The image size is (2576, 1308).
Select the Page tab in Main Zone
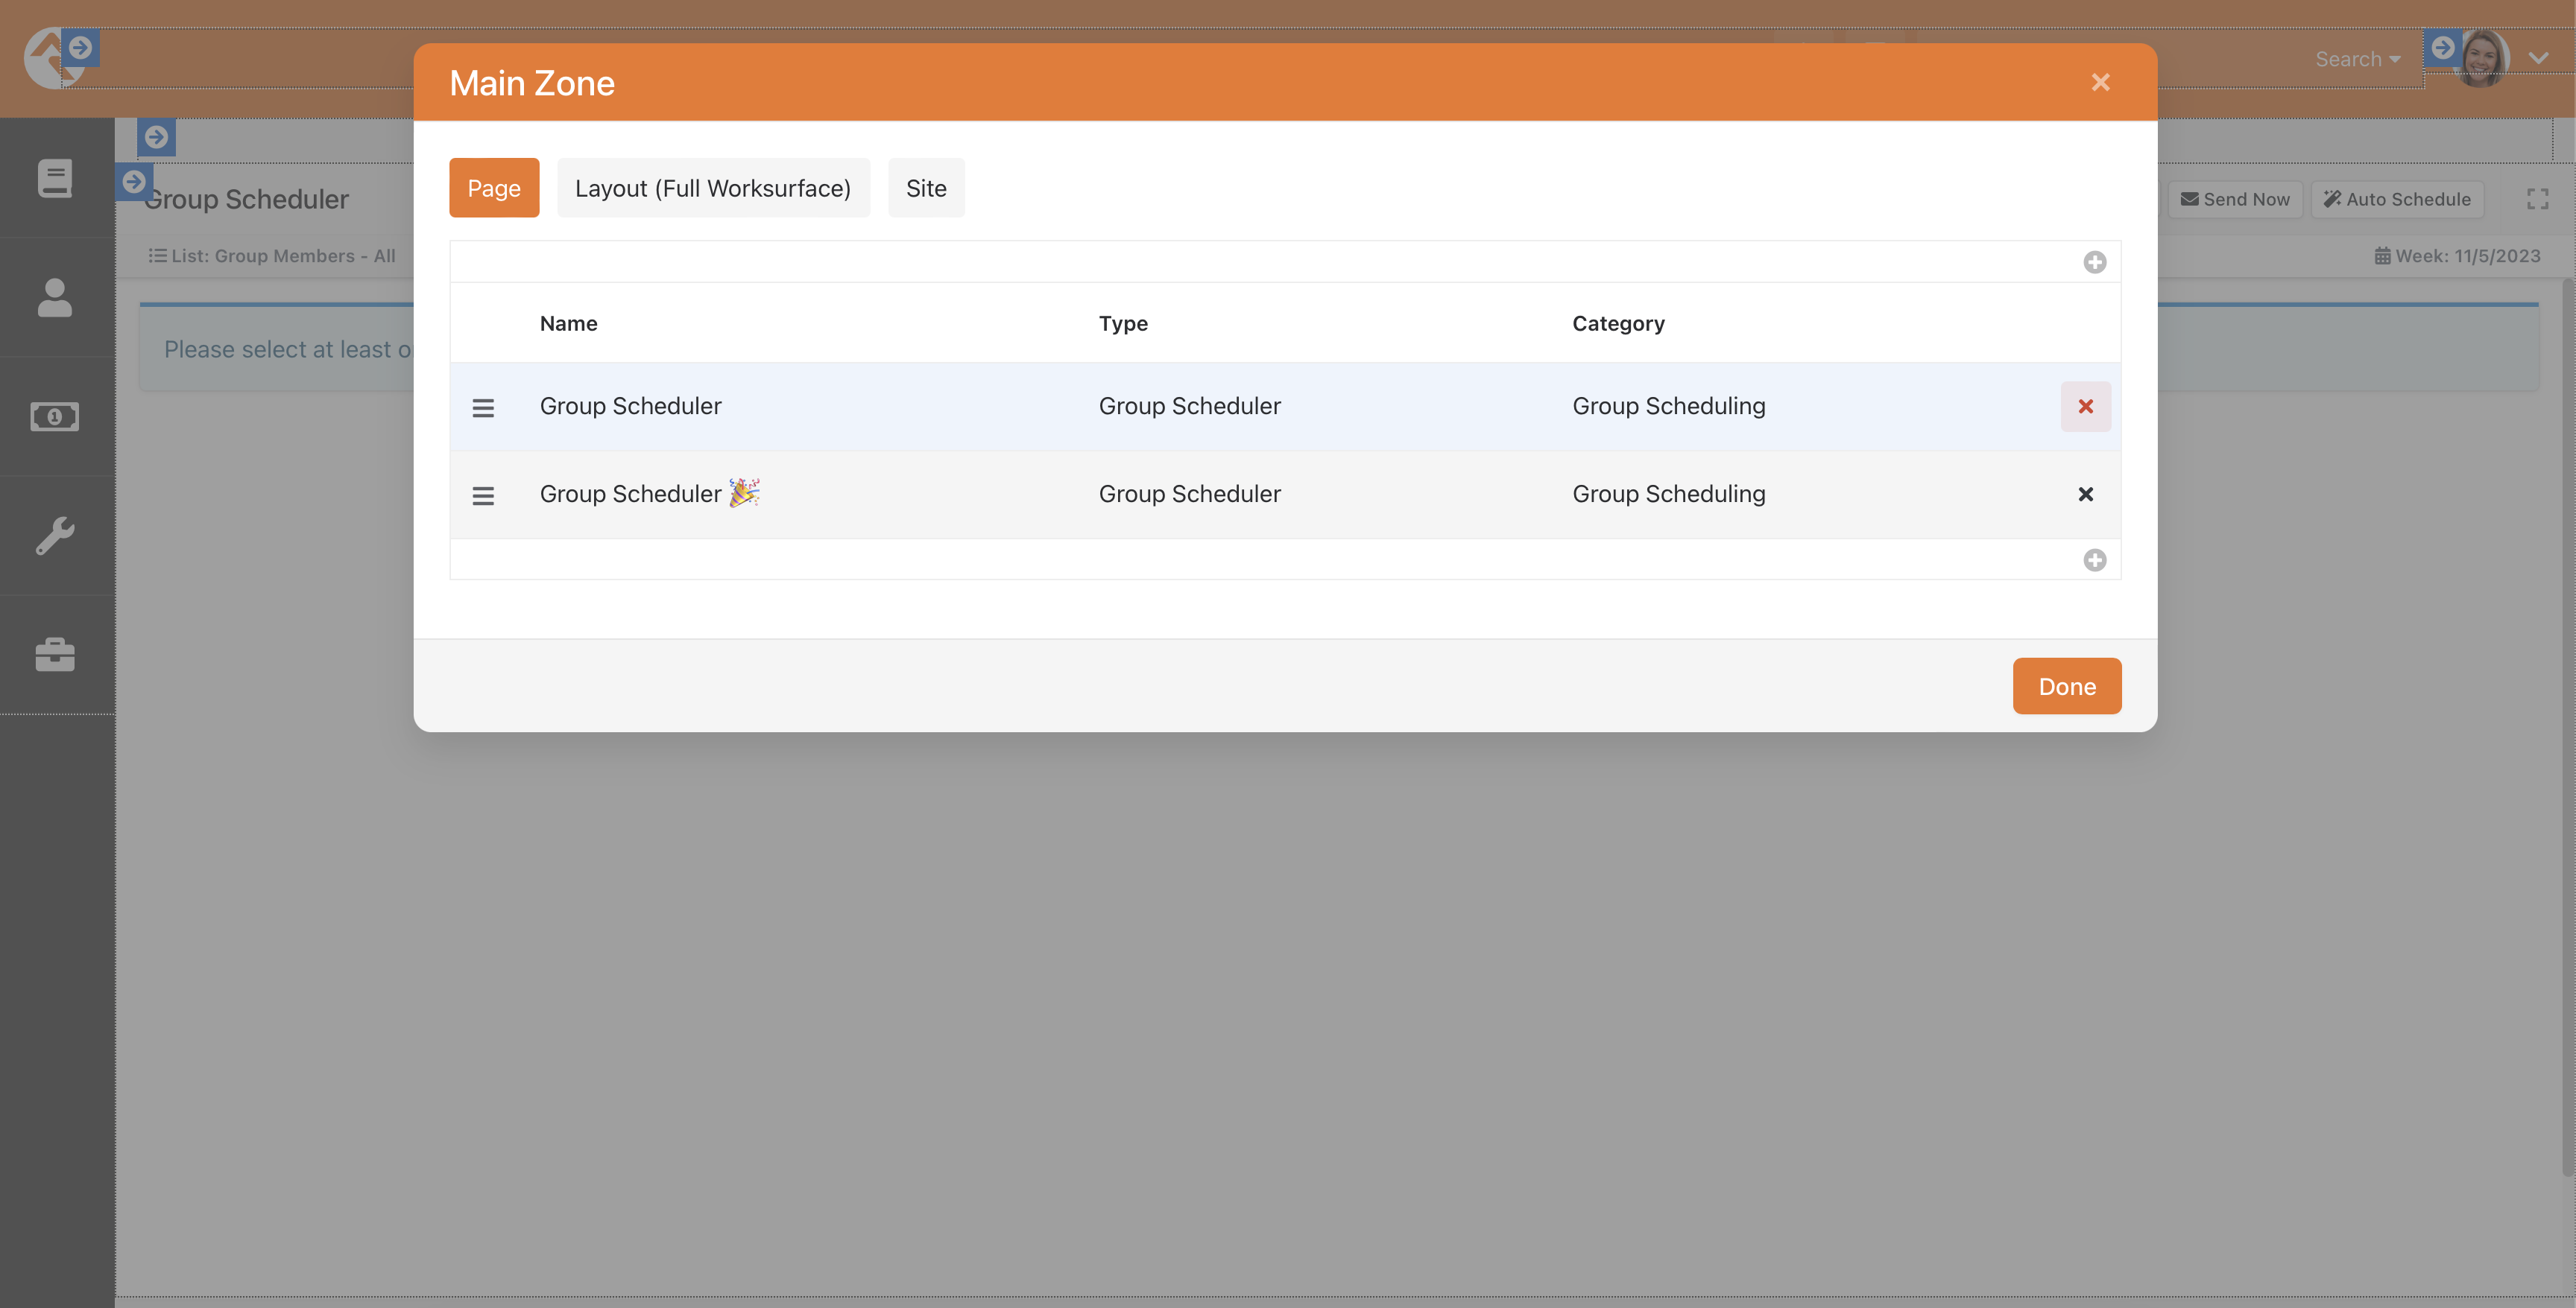click(x=494, y=188)
